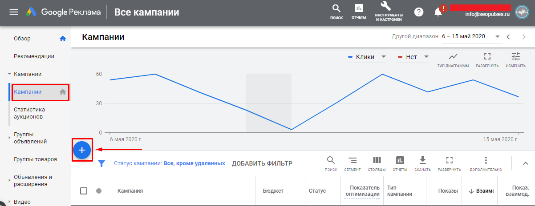Go to previous date range arrow
The image size is (535, 206).
coord(508,36)
